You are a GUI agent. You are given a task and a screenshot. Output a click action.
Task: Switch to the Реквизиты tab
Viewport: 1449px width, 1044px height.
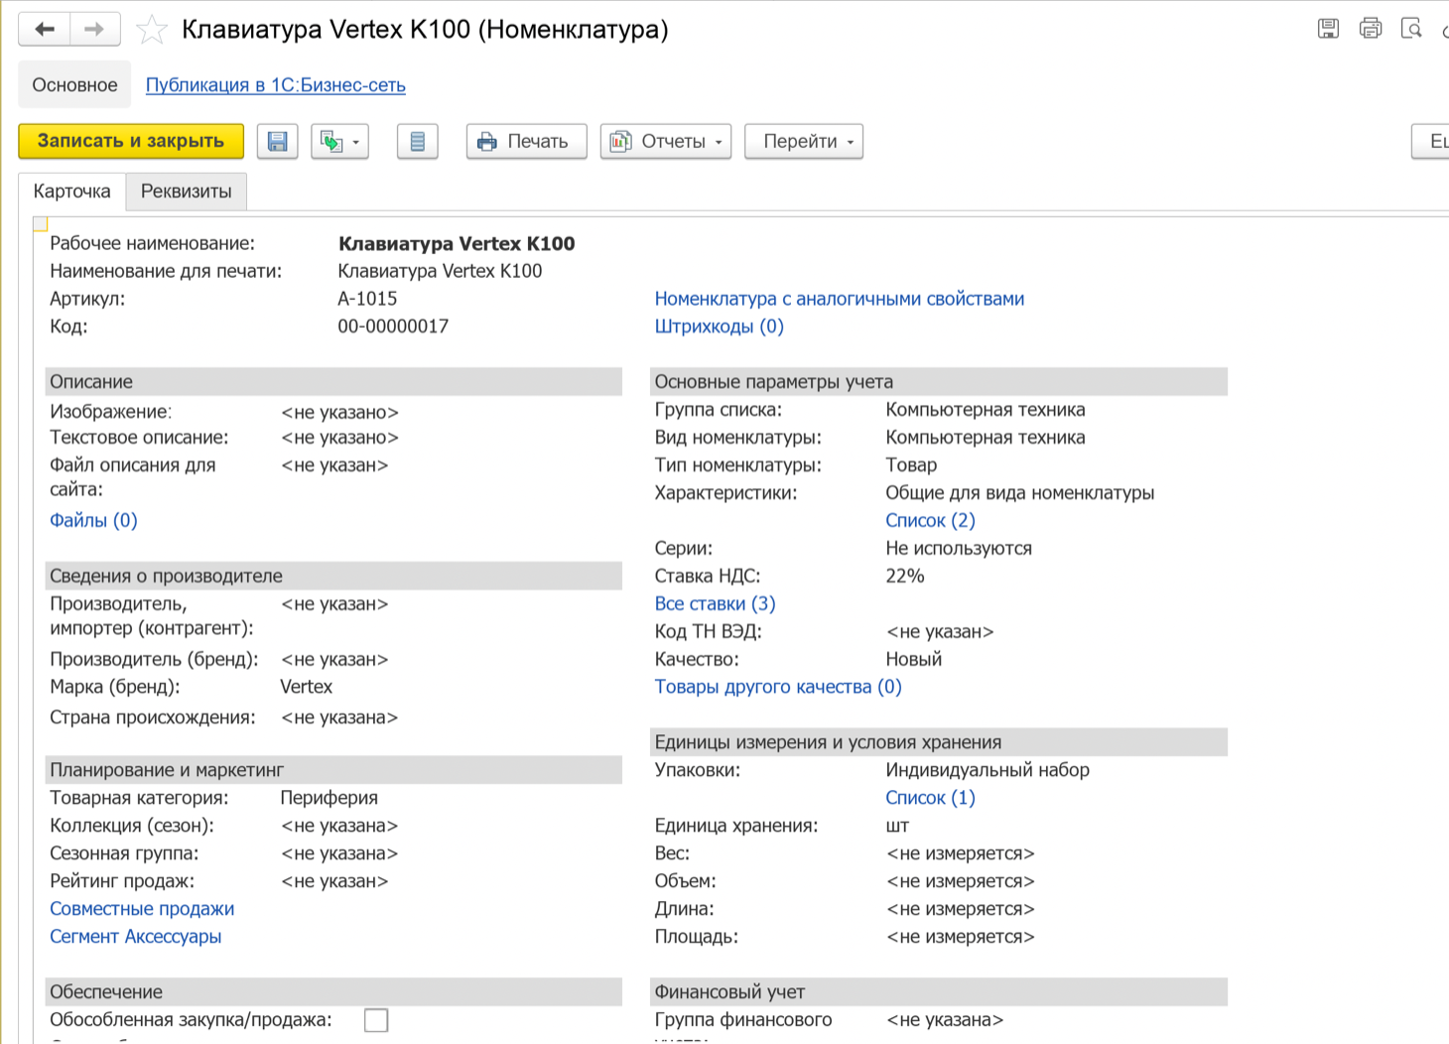pyautogui.click(x=187, y=192)
